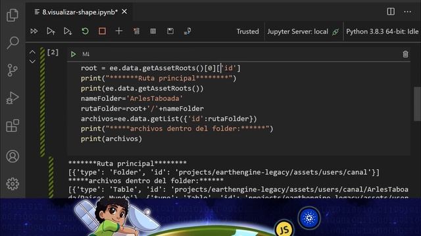The image size is (421, 236).
Task: Click the blue circular logo in banner
Action: tap(309, 218)
